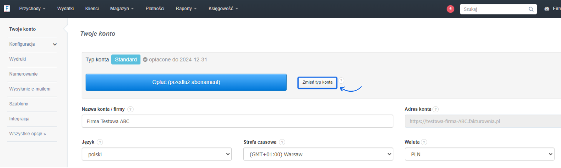Expand the Konfiguracja sidebar section
The height and width of the screenshot is (168, 561).
[x=32, y=44]
